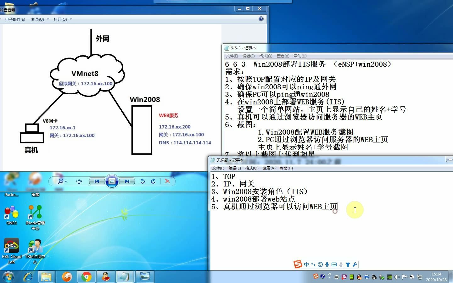Rotate photo clockwise
Viewport: 453px width, 283px height.
(153, 181)
